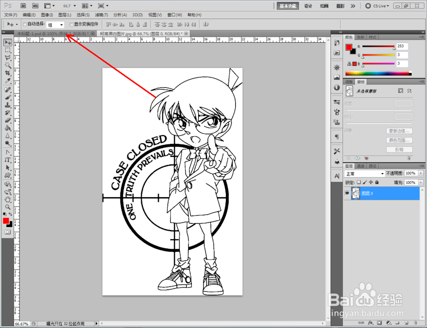
Task: Select the Crop tool
Action: [x=8, y=73]
